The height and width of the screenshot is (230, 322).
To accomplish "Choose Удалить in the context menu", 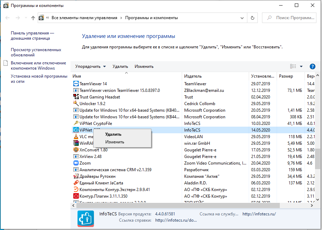I will 113,134.
